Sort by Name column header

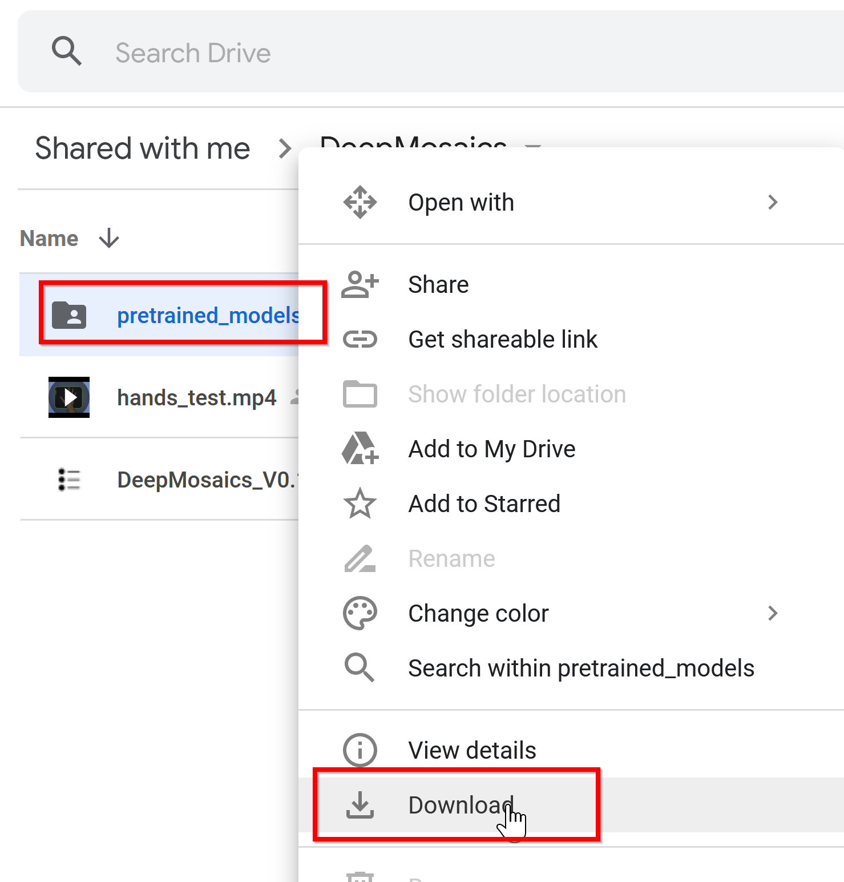click(x=49, y=239)
